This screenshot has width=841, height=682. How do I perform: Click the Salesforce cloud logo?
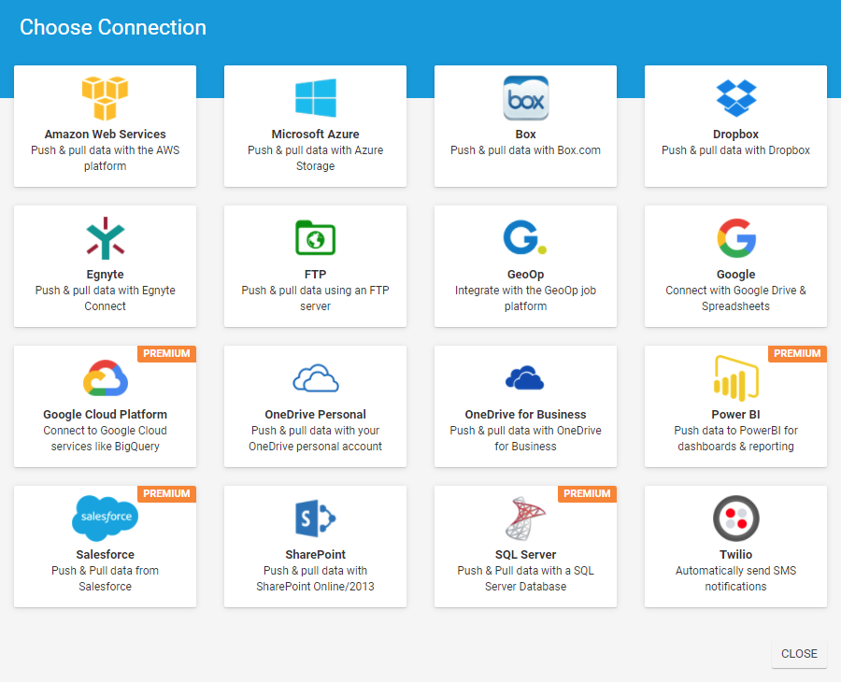click(x=105, y=518)
